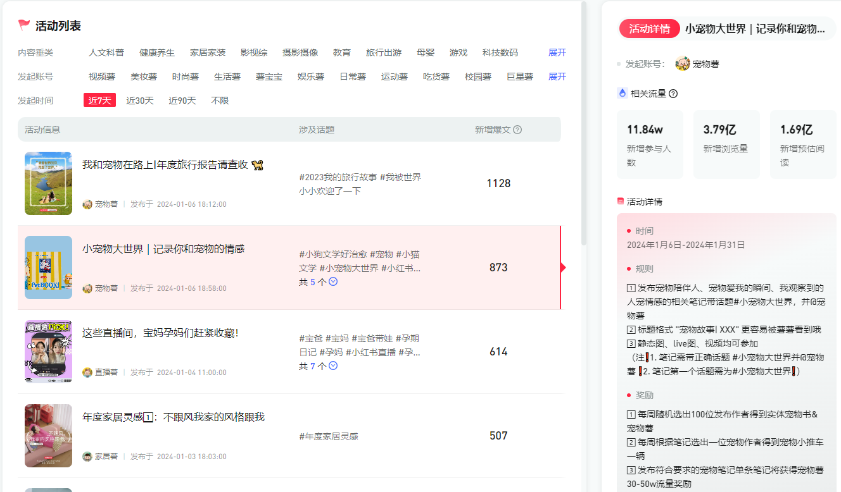The image size is (841, 492).
Task: Filter by 娱乐薯 account
Action: pos(311,77)
